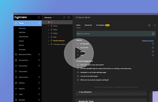Open the Overview page under Assets
Image resolution: width=158 pixels, height=102 pixels.
22,28
